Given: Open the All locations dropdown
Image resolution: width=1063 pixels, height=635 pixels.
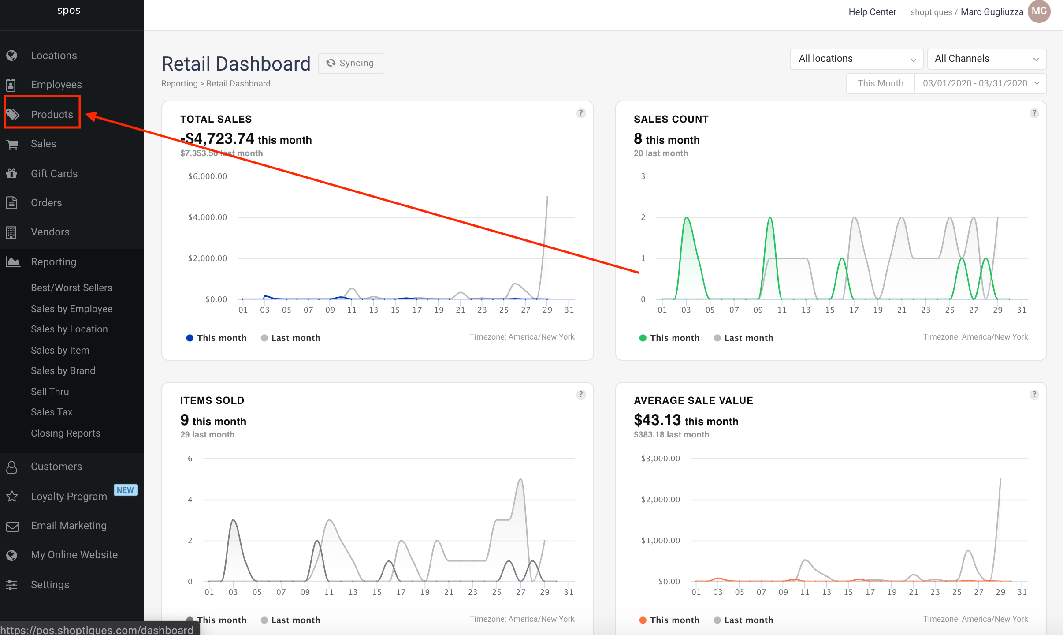Looking at the screenshot, I should point(856,59).
